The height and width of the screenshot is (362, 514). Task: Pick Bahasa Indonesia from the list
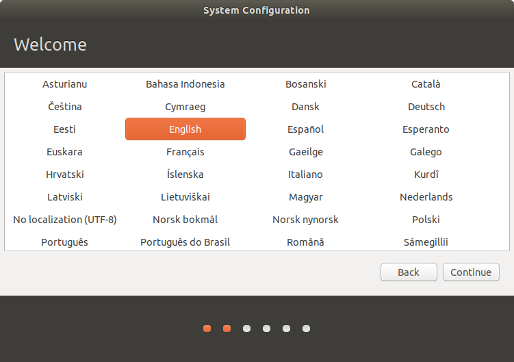185,84
